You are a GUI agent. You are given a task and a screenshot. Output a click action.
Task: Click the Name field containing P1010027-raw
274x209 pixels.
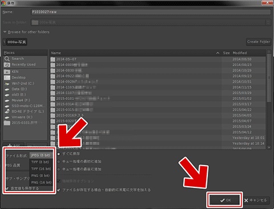[x=151, y=12]
